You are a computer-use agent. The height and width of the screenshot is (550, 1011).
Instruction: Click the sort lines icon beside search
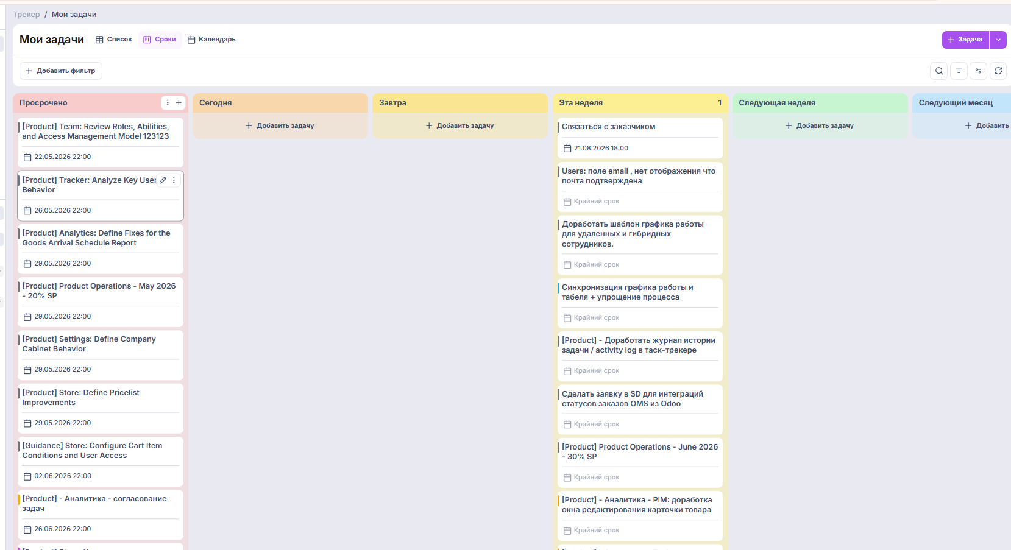(x=959, y=71)
